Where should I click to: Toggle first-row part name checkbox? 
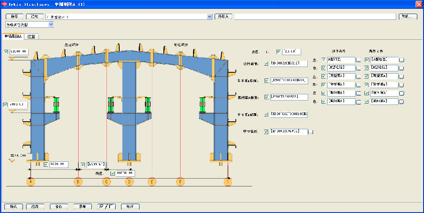(323, 60)
